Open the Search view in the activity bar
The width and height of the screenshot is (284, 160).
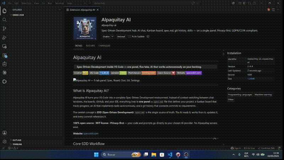[4, 20]
